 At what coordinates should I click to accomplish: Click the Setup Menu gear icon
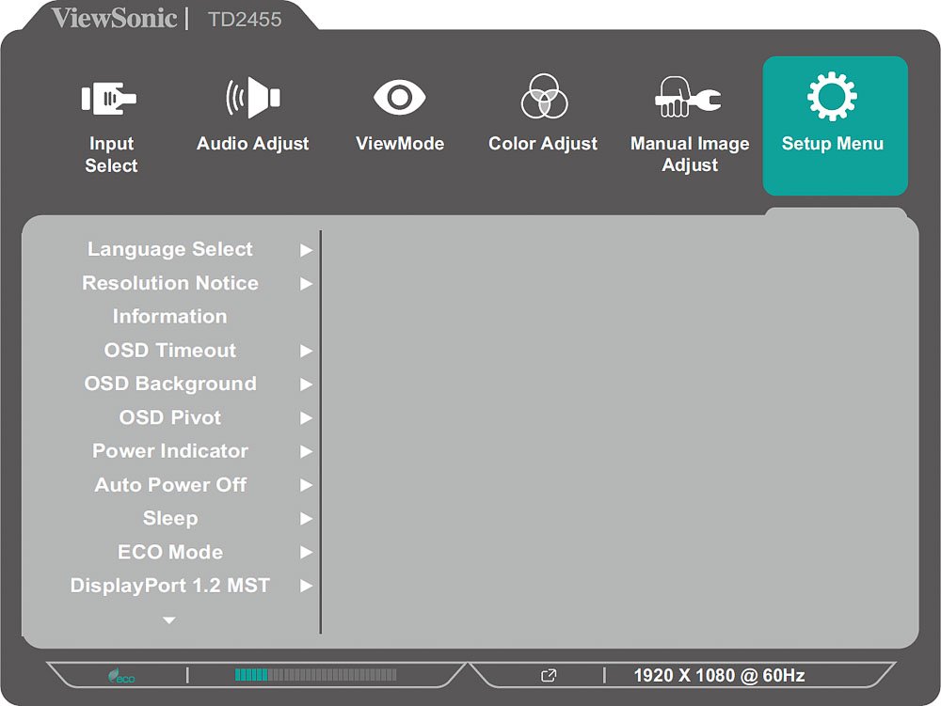coord(833,98)
